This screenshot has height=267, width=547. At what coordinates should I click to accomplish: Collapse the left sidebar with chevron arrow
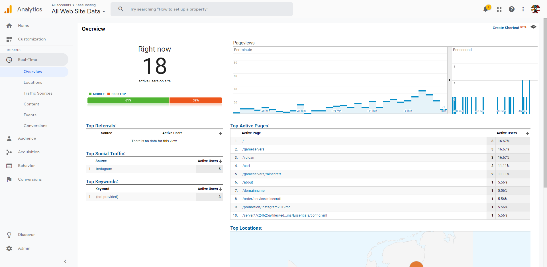[65, 261]
